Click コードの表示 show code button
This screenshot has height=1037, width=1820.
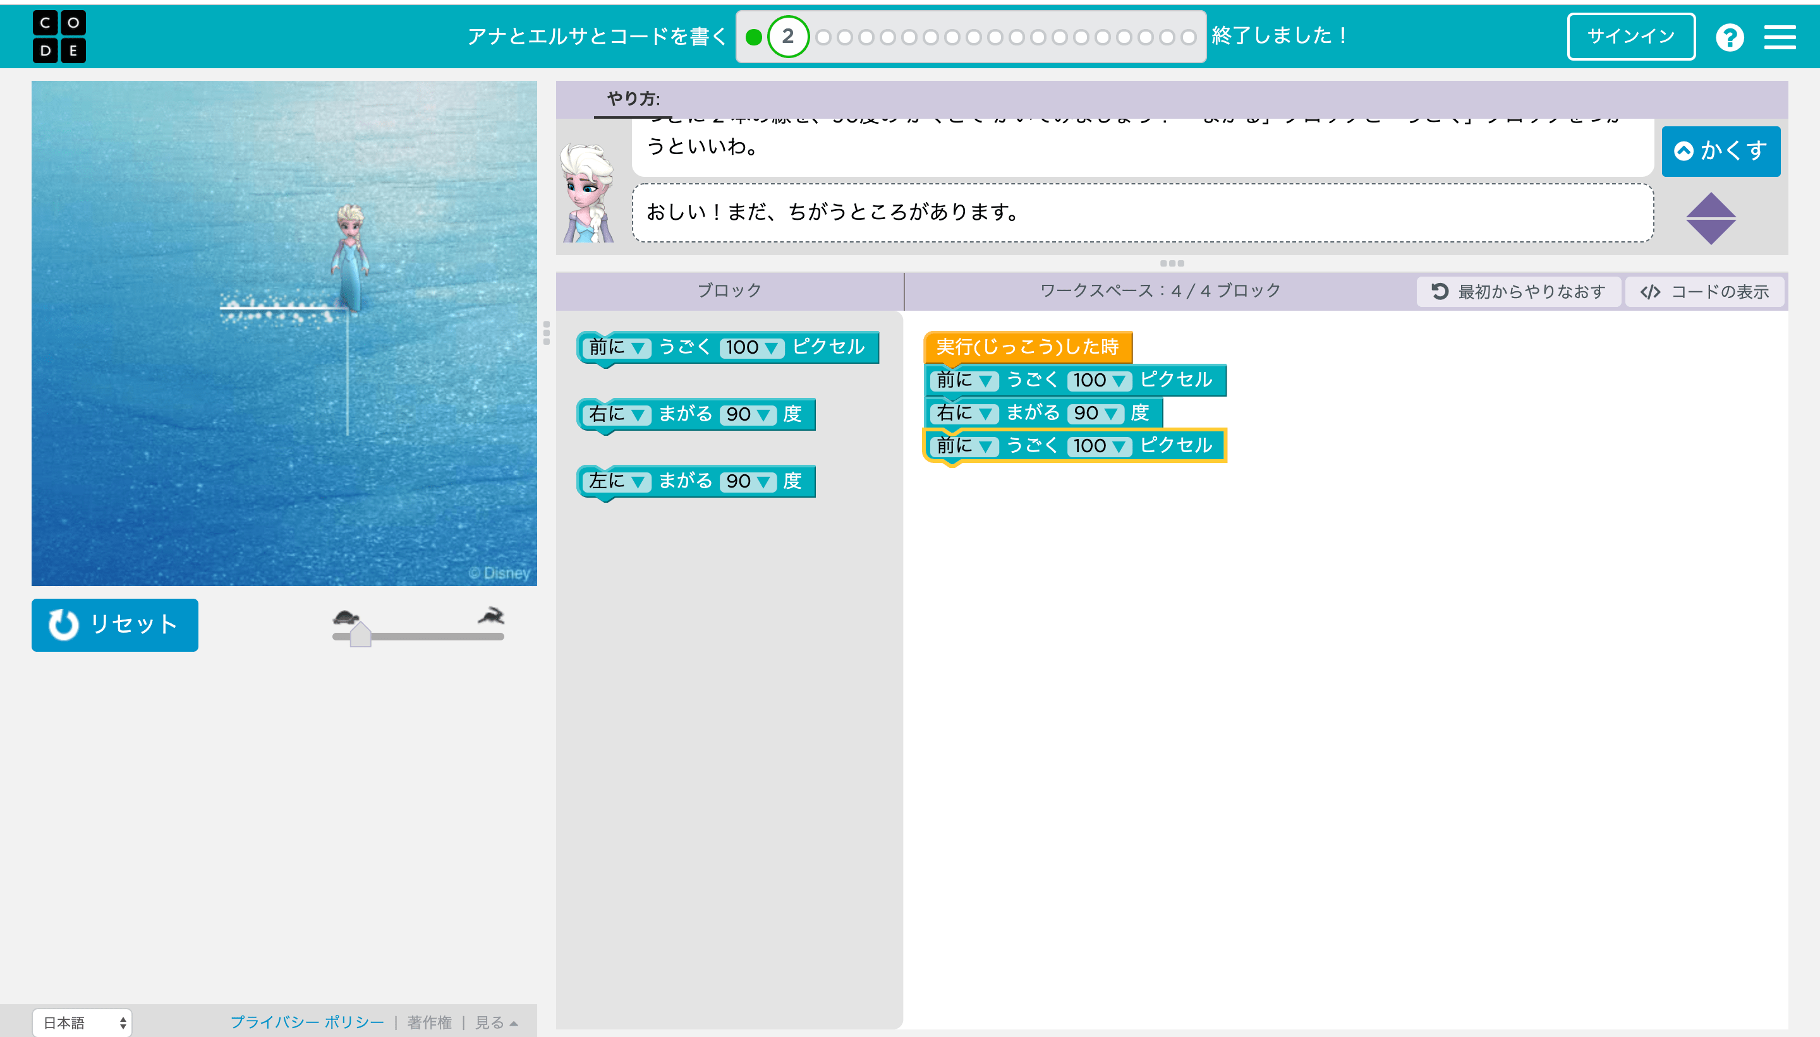[x=1704, y=291]
